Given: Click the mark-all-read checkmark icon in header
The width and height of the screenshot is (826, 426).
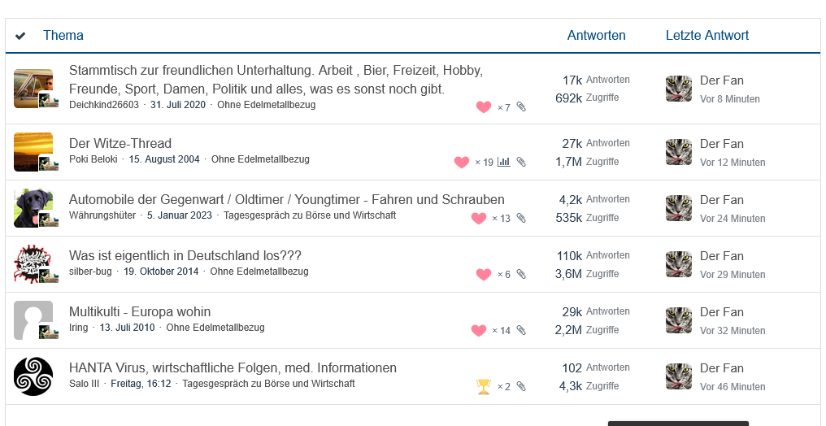Looking at the screenshot, I should [20, 36].
